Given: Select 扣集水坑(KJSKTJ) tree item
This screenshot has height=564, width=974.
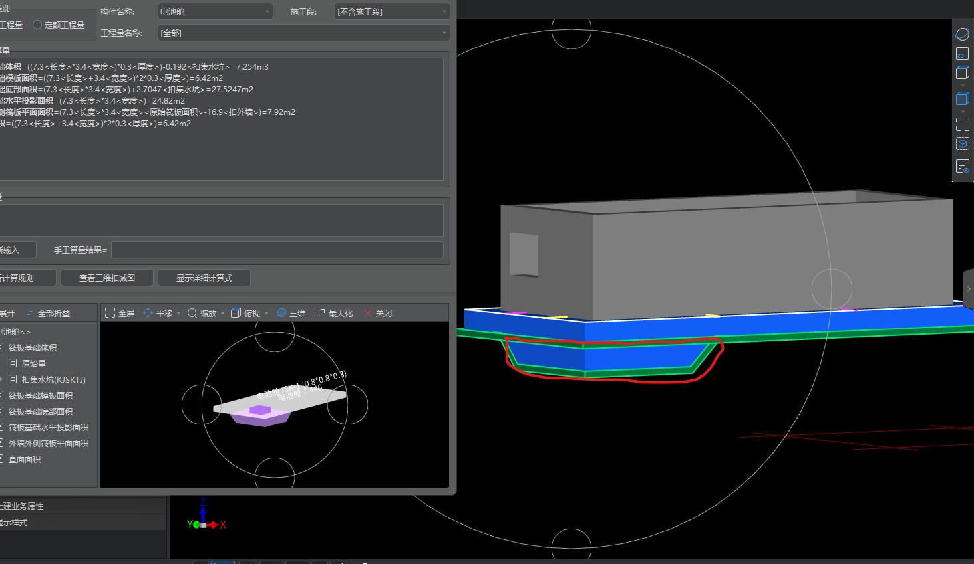Looking at the screenshot, I should tap(53, 380).
